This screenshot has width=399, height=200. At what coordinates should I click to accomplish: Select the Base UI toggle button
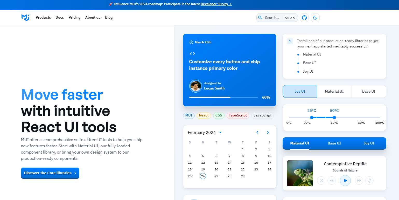click(x=369, y=91)
